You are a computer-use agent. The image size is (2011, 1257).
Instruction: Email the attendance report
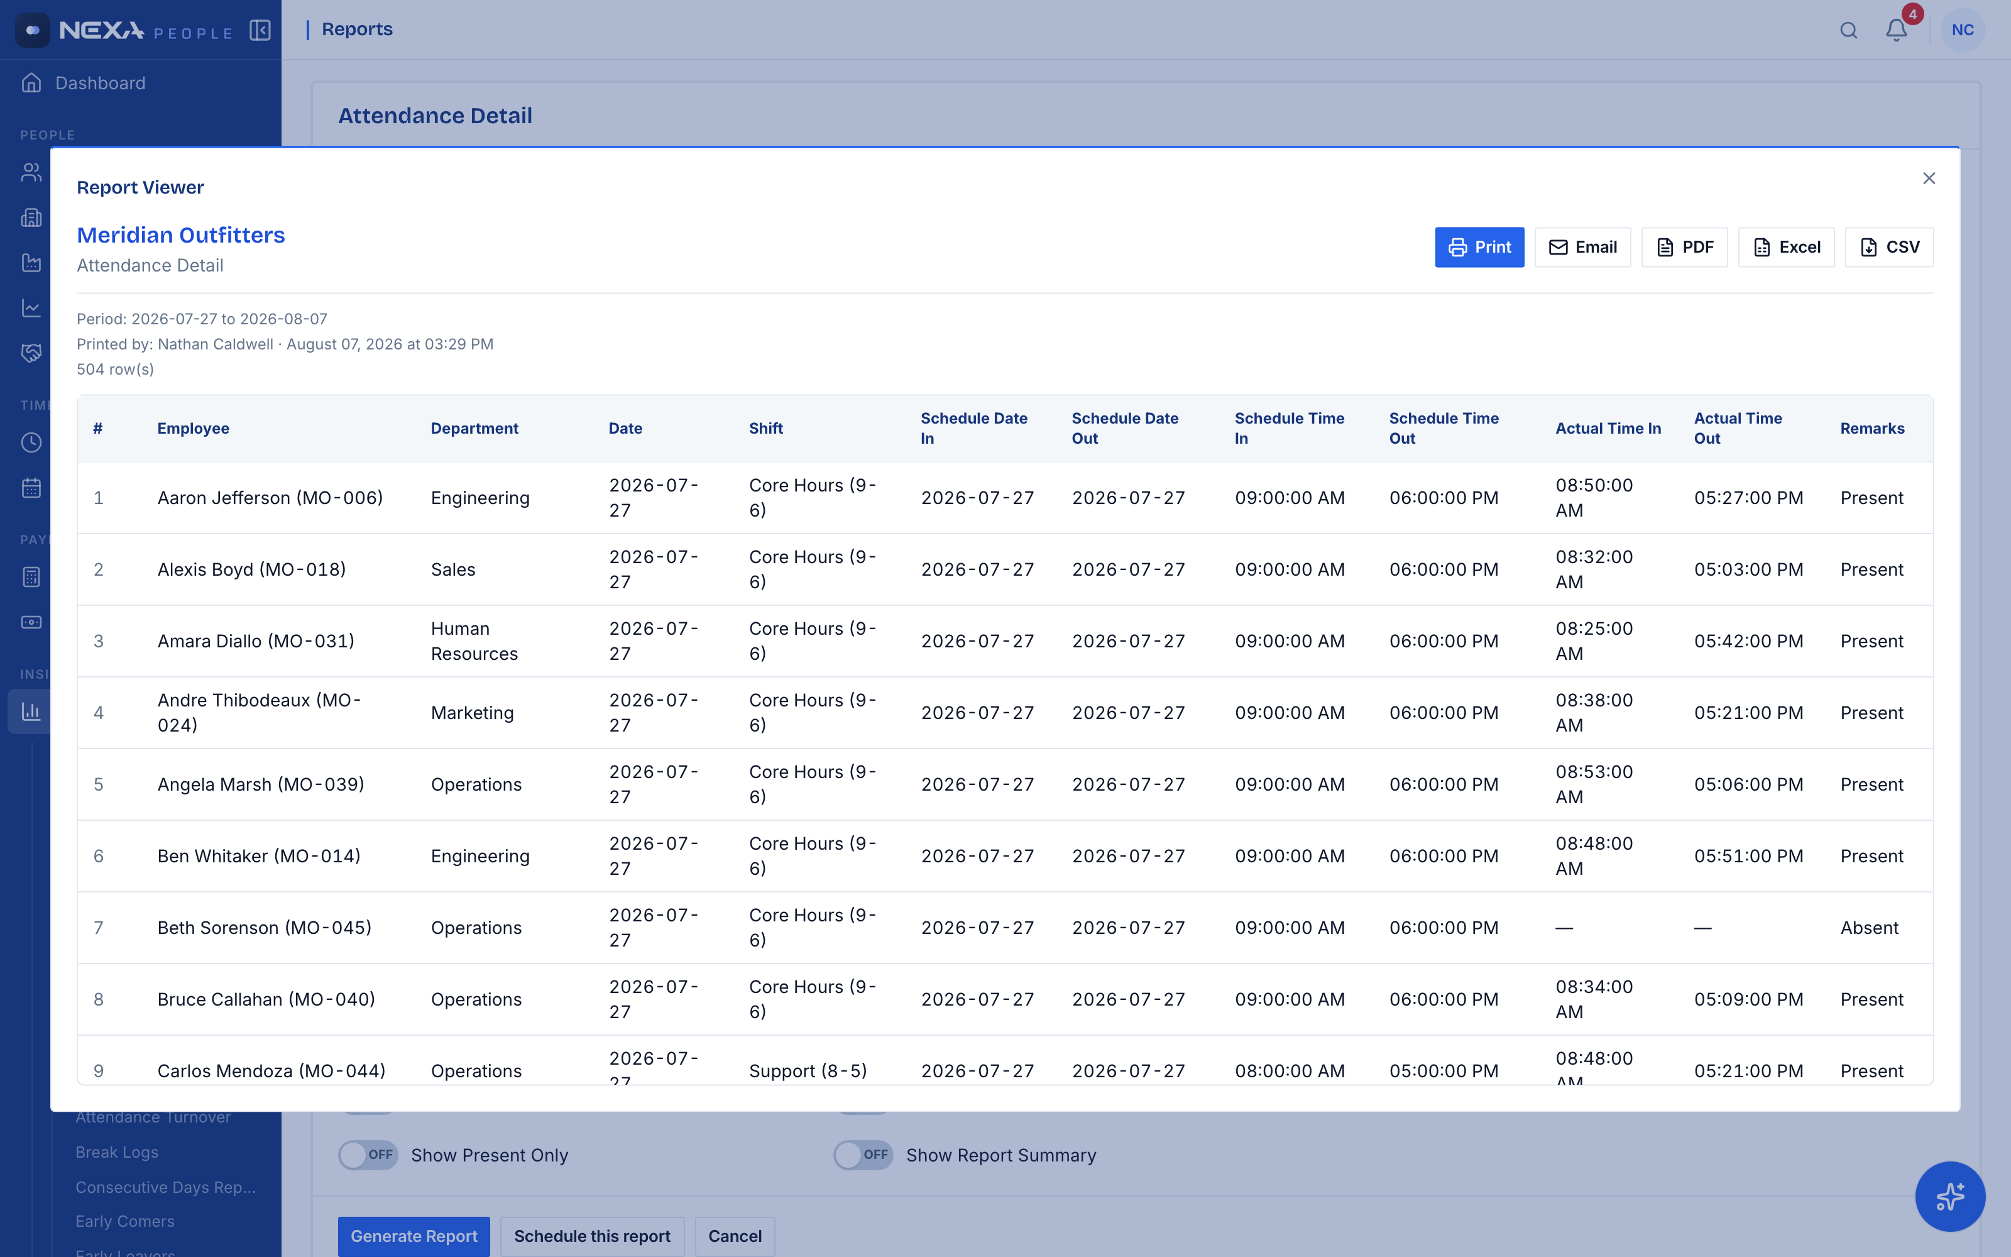click(1582, 247)
